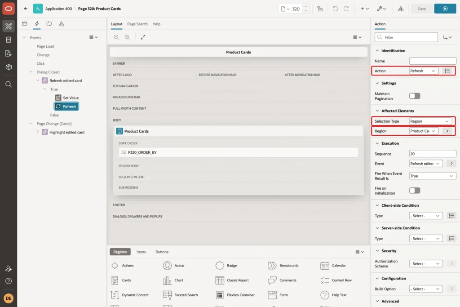Toggle the Maintain Pagination switch

[415, 96]
